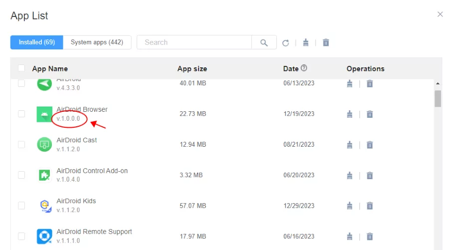Click the AirDroid Browser name text
This screenshot has width=449, height=250.
tap(82, 109)
